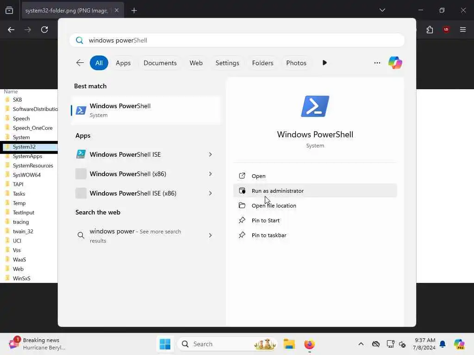474x355 pixels.
Task: Expand Windows PowerShell (x86) options chevron
Action: point(211,174)
